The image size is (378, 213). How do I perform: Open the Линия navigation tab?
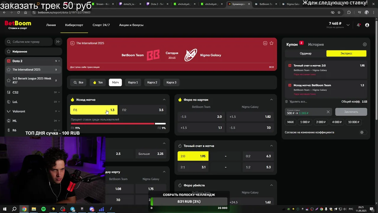(x=51, y=25)
